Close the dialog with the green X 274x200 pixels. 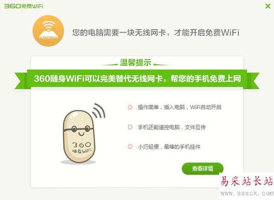(x=268, y=6)
